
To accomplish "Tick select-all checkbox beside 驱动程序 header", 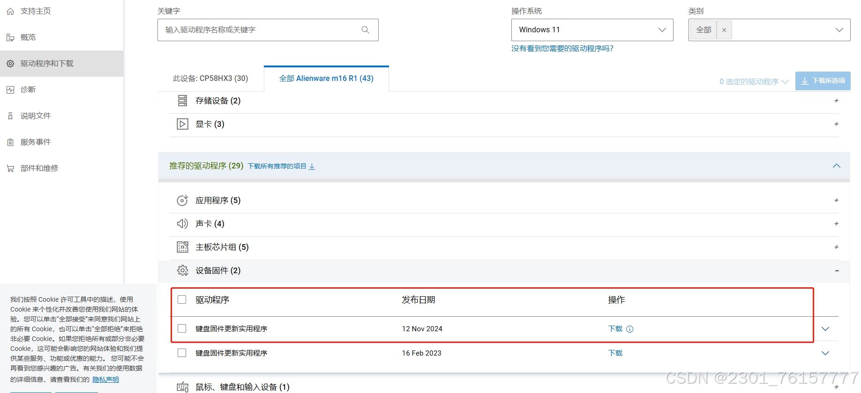I will [x=182, y=300].
